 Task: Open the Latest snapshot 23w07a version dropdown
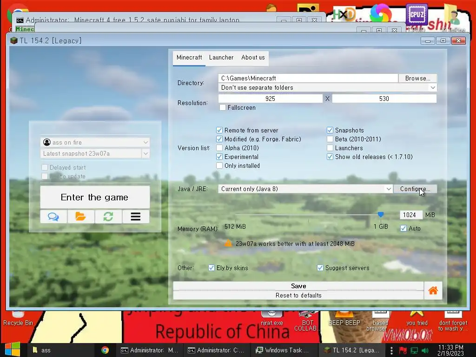tap(95, 153)
